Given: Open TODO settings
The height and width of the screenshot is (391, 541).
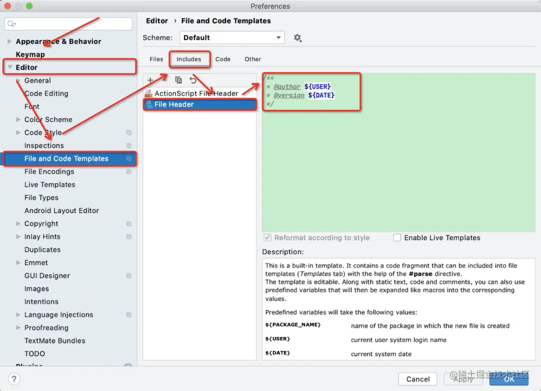Looking at the screenshot, I should (35, 354).
